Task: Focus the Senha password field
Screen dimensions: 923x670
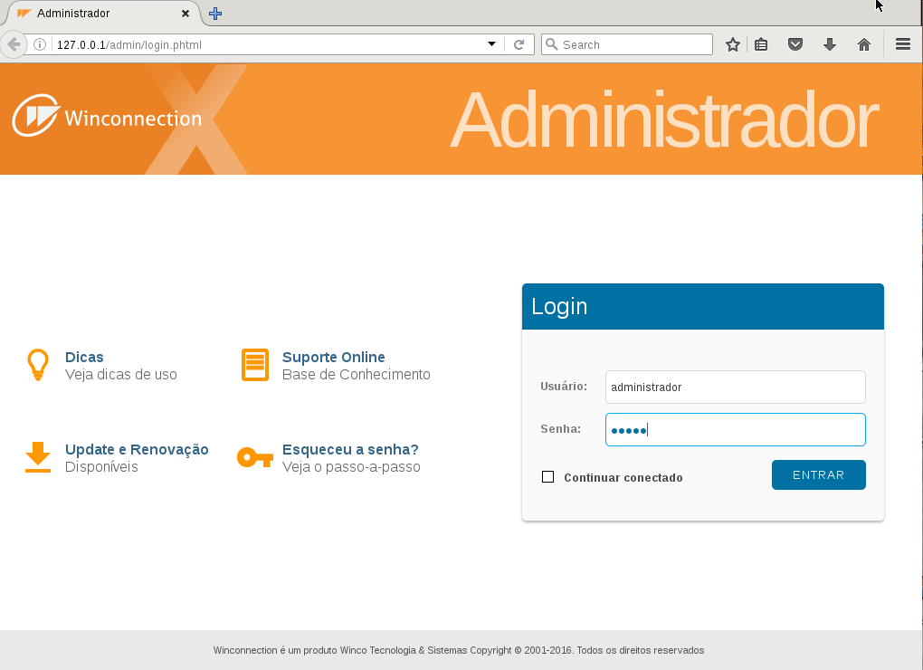Action: [735, 429]
